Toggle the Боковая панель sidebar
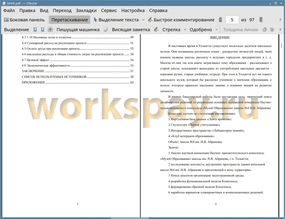This screenshot has height=219, width=285. pyautogui.click(x=24, y=20)
